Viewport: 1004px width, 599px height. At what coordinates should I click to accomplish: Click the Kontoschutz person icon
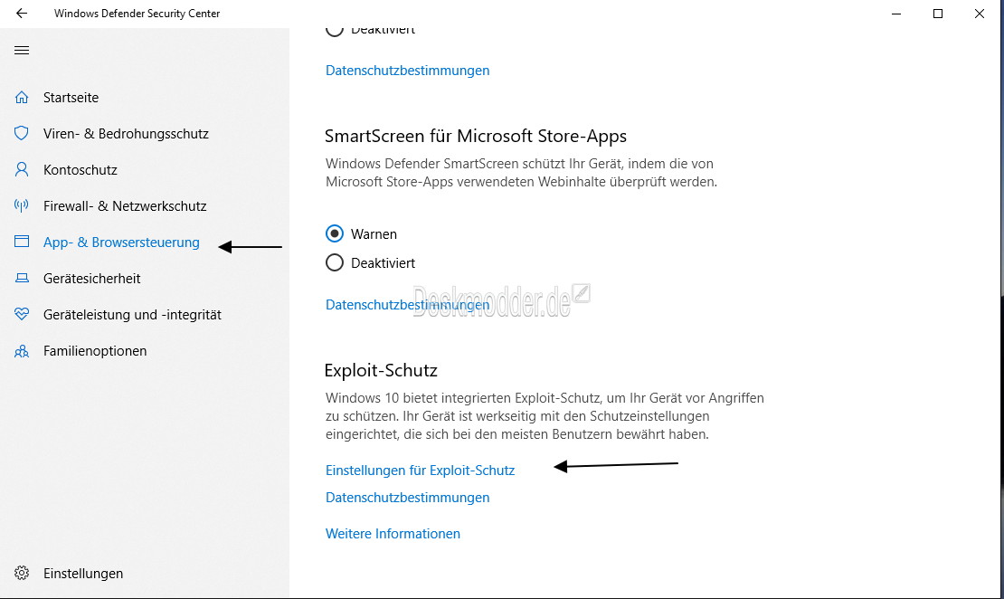22,170
